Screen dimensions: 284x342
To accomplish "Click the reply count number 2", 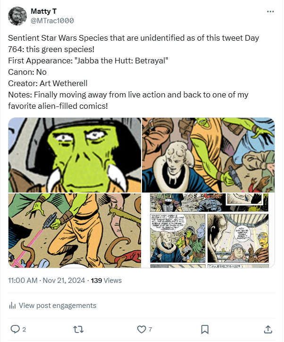I will 25,329.
